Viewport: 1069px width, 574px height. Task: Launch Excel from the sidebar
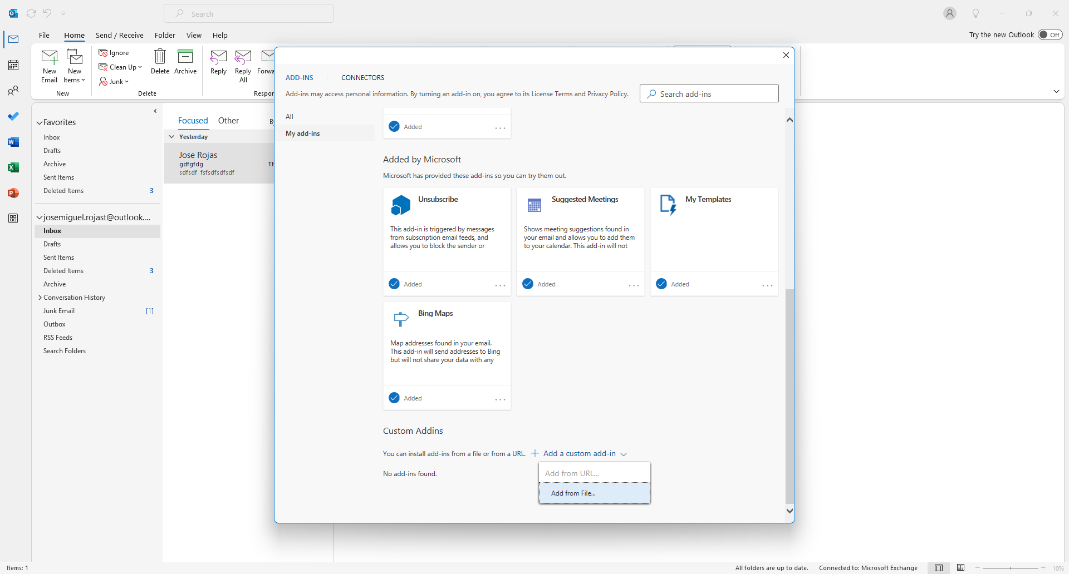tap(13, 167)
